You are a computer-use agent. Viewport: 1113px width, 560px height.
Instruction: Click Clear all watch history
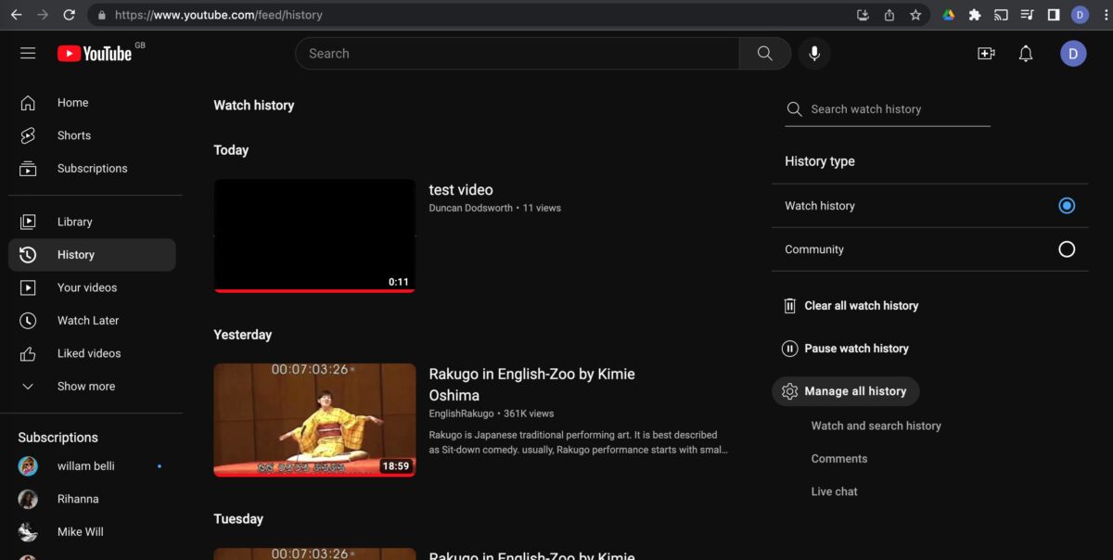point(851,306)
